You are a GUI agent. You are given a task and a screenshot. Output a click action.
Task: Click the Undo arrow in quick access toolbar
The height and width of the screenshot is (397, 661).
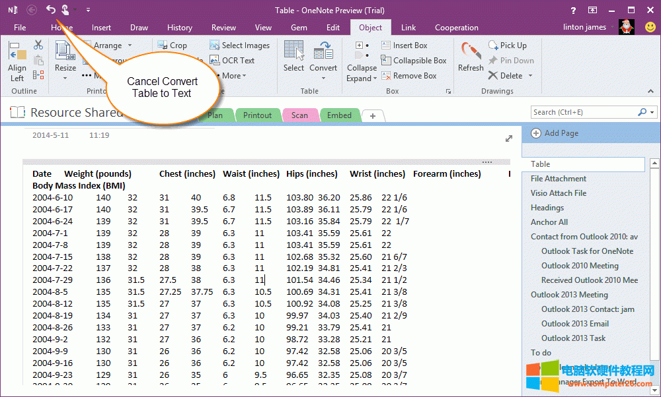tap(51, 9)
